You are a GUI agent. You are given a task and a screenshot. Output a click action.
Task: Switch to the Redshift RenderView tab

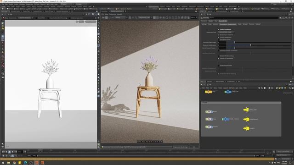(x=117, y=11)
